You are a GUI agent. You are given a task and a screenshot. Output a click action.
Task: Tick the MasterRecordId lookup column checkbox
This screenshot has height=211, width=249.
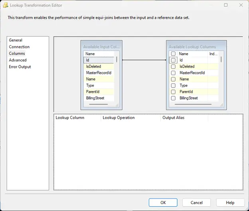pos(173,73)
